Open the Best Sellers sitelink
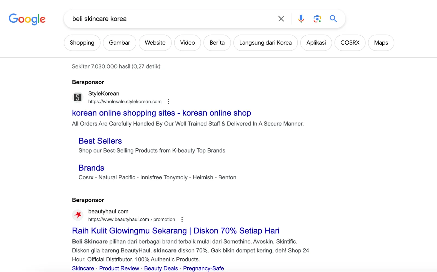Screen dimensions: 437x272 pos(100,141)
